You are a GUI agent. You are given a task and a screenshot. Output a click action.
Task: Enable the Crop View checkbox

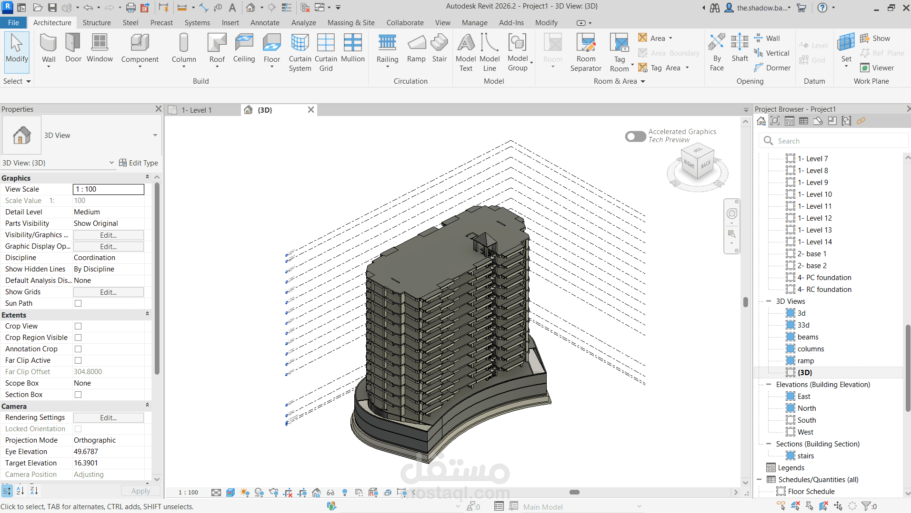[78, 326]
